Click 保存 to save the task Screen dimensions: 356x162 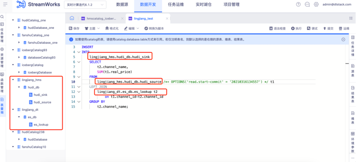(74, 28)
